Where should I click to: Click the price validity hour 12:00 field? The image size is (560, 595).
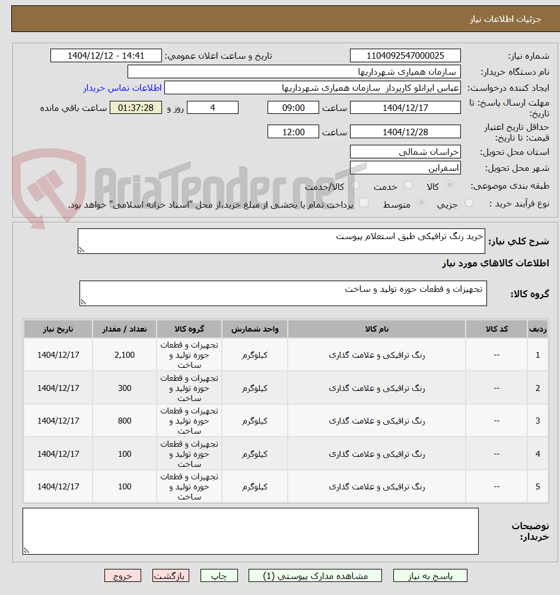(x=293, y=132)
